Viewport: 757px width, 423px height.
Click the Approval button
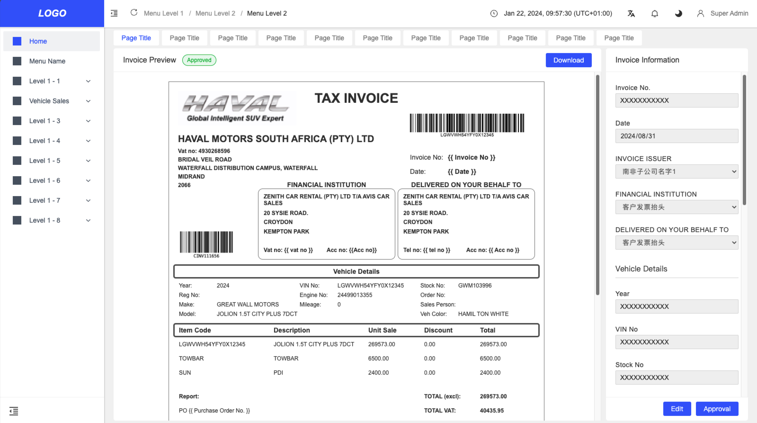[x=717, y=409]
